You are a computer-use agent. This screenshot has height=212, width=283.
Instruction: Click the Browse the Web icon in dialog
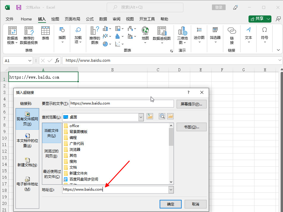pos(162,116)
